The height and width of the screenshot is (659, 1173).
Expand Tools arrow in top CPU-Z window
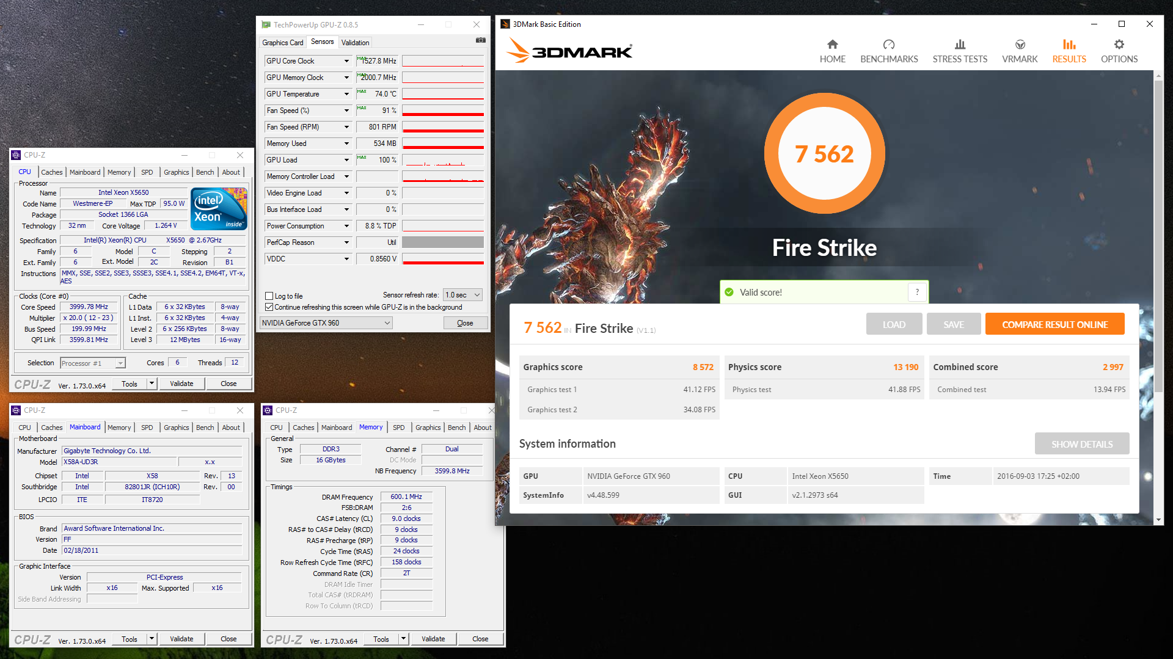(x=152, y=384)
